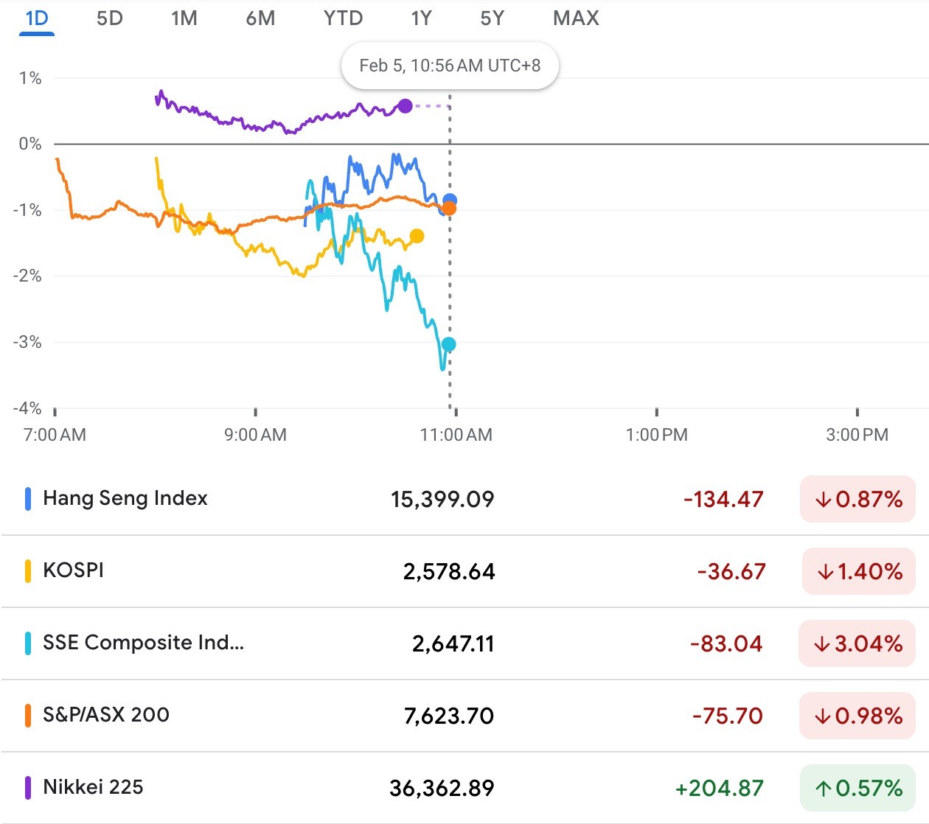Open the Hang Seng Index row
Screen dimensions: 929x824
point(464,499)
